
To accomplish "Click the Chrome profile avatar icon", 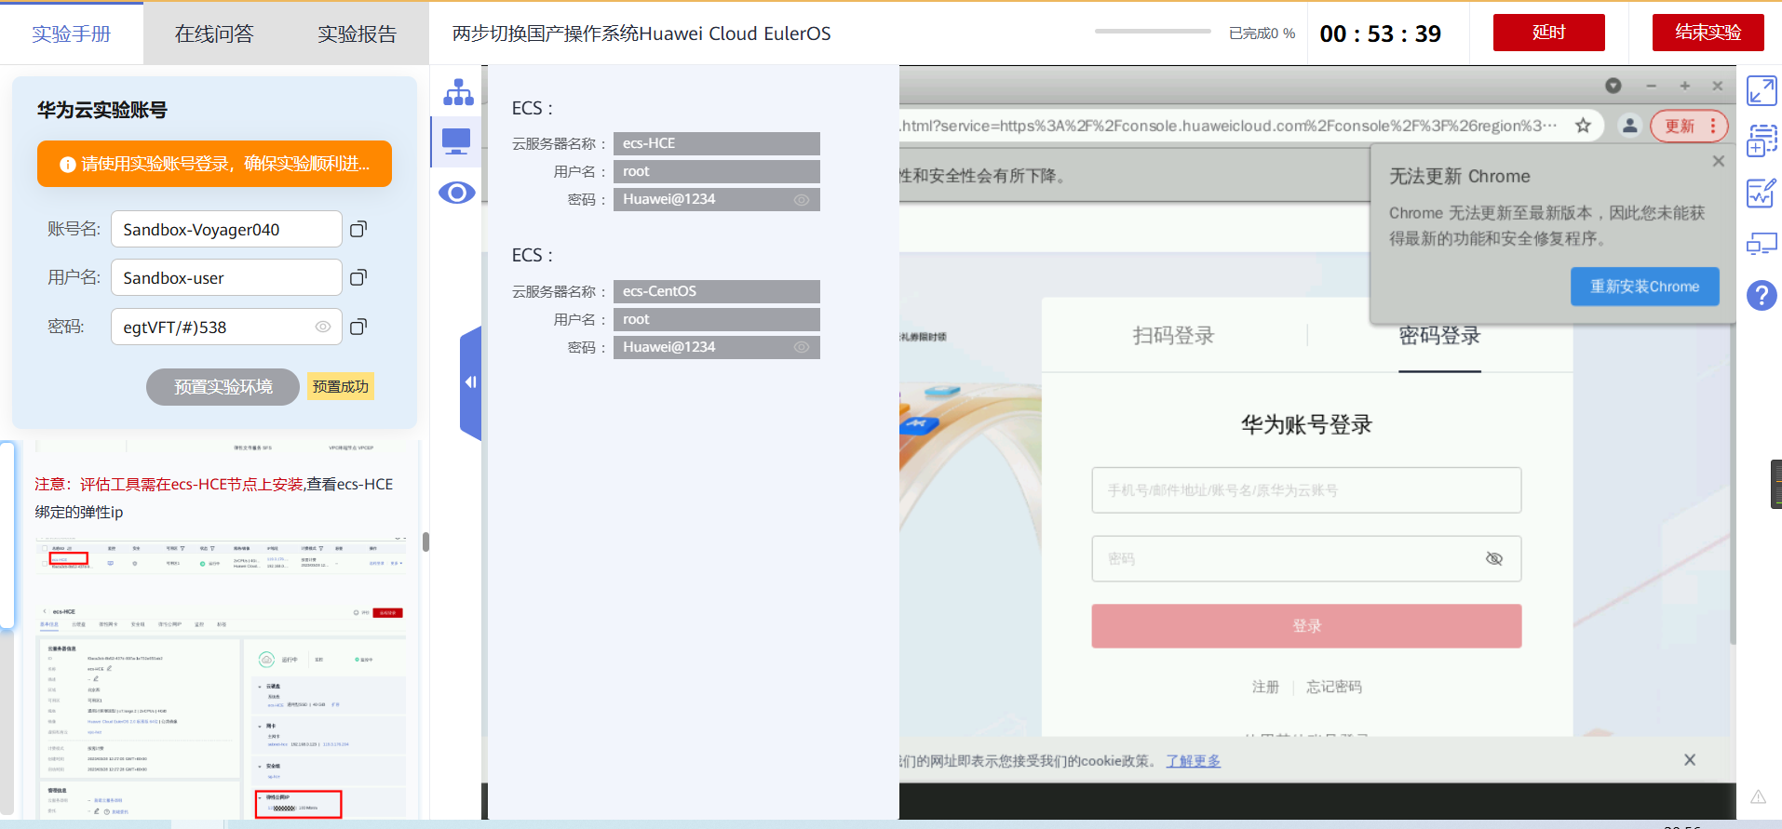I will 1629,126.
